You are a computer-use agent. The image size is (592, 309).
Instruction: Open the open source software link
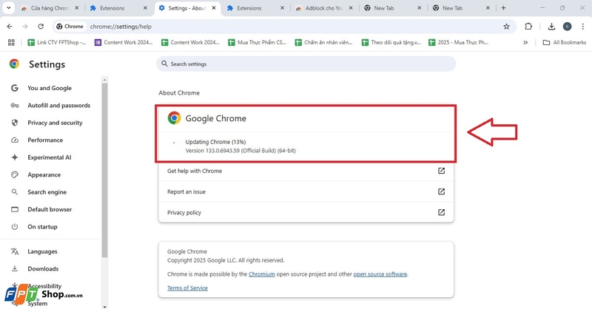click(380, 274)
